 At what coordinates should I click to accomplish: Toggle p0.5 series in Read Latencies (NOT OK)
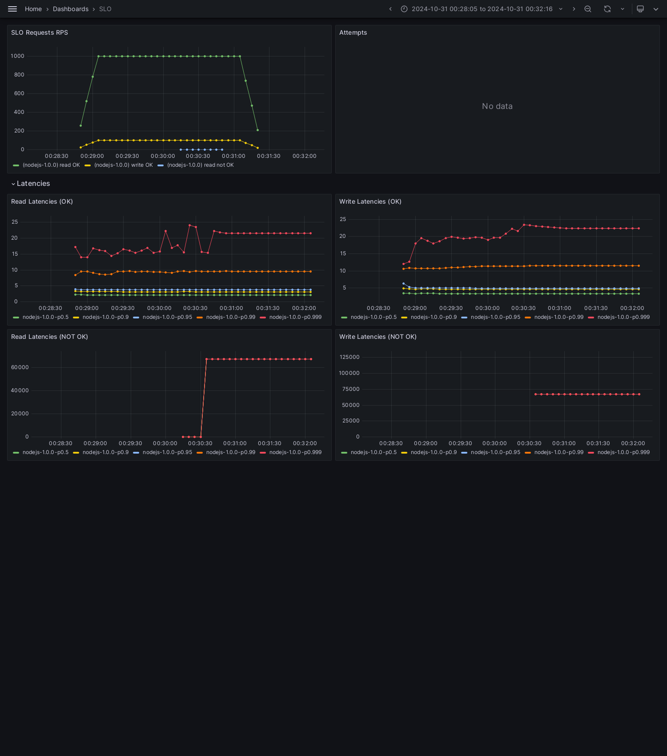coord(45,452)
